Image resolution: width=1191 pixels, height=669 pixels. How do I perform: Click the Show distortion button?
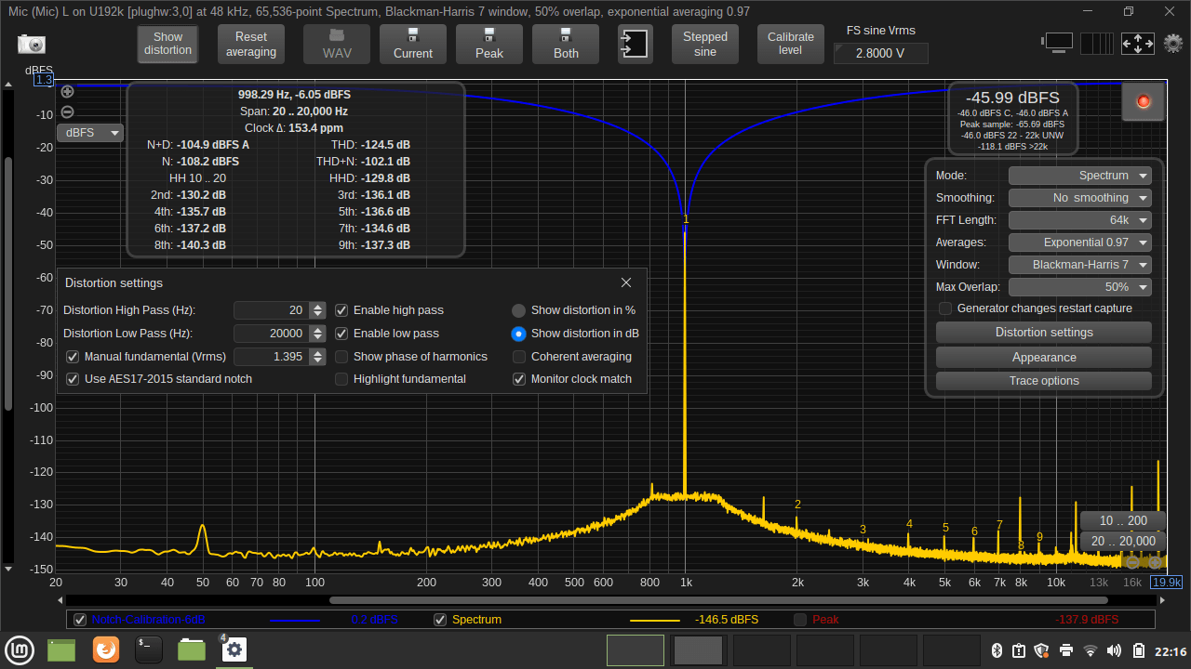168,44
